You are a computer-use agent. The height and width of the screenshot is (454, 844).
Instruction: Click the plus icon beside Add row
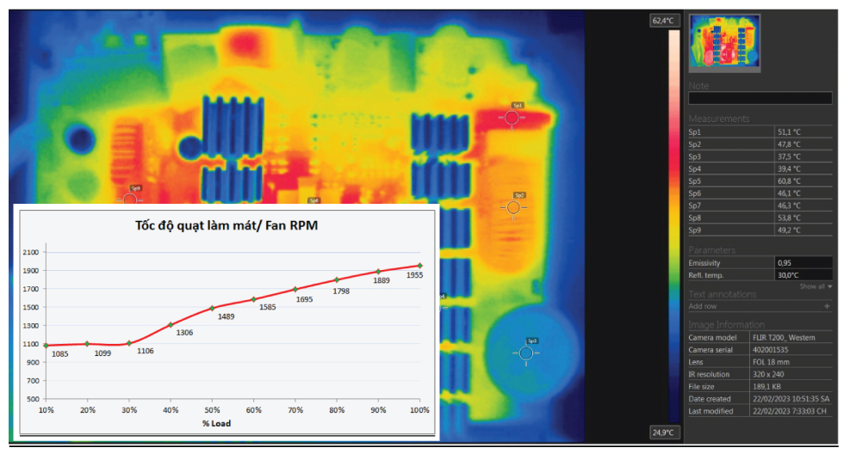[x=827, y=306]
